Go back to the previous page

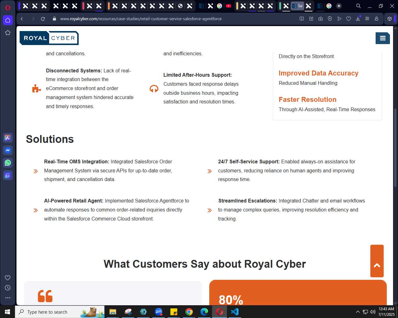click(22, 19)
